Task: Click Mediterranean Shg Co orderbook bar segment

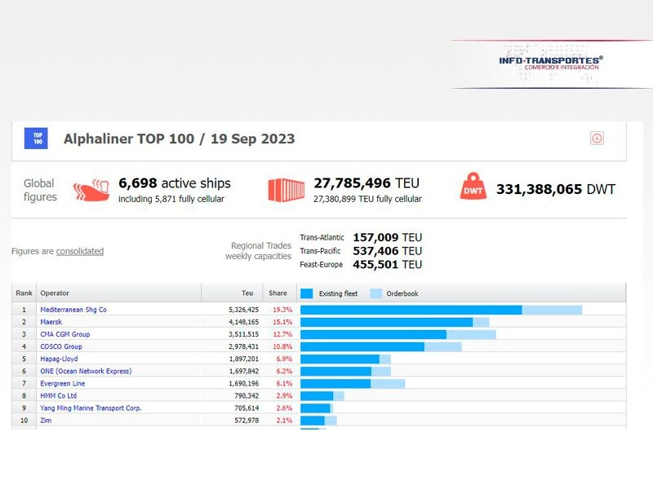Action: point(552,310)
